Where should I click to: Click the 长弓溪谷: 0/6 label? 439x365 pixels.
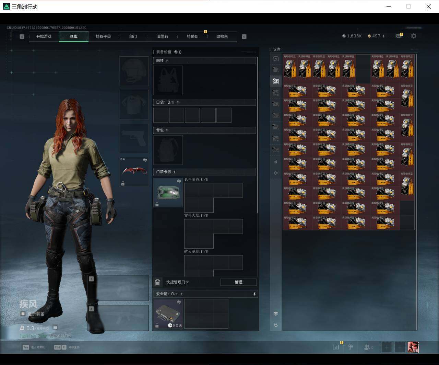(196, 180)
